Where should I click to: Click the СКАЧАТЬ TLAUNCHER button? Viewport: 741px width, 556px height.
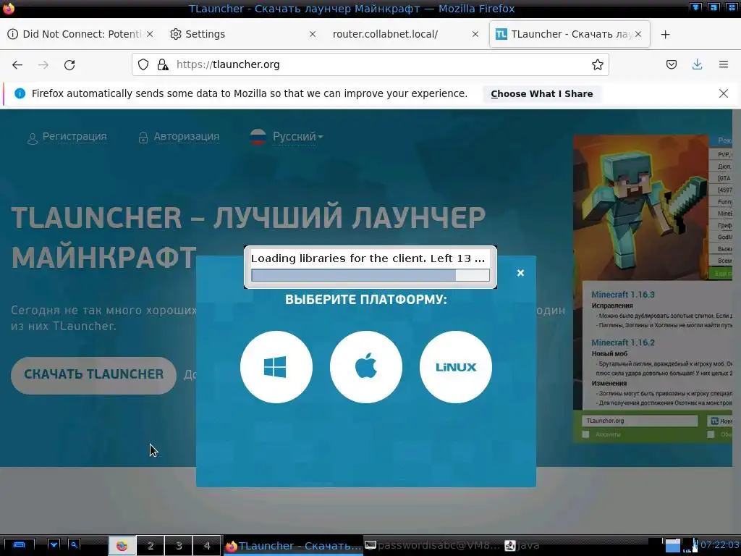(93, 374)
